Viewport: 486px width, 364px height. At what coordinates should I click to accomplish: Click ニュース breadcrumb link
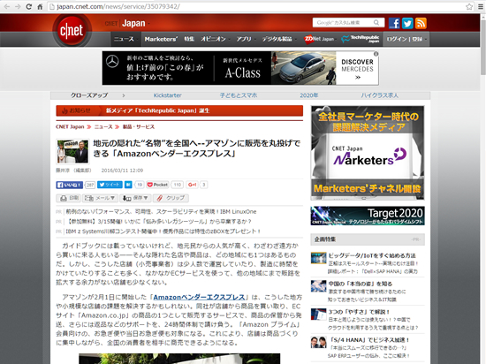[103, 126]
